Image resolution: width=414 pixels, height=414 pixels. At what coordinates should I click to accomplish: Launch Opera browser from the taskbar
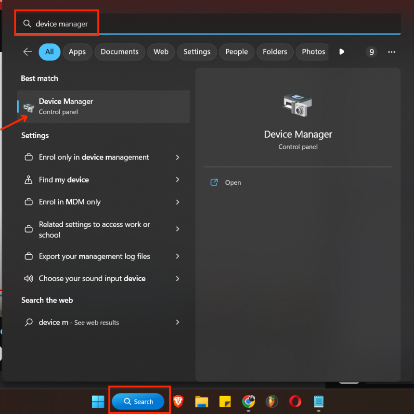[295, 401]
